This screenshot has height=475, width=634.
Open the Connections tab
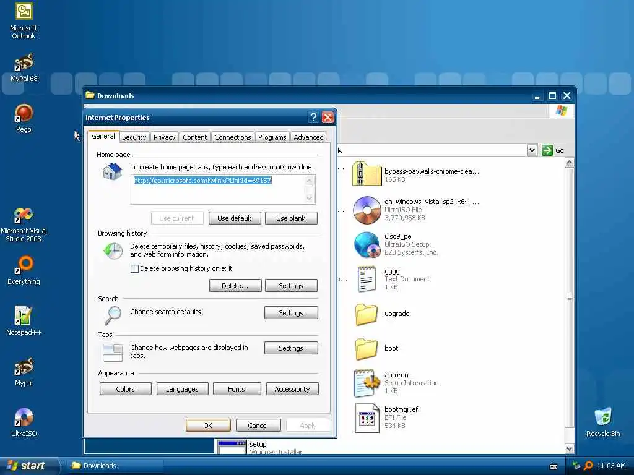coord(233,137)
